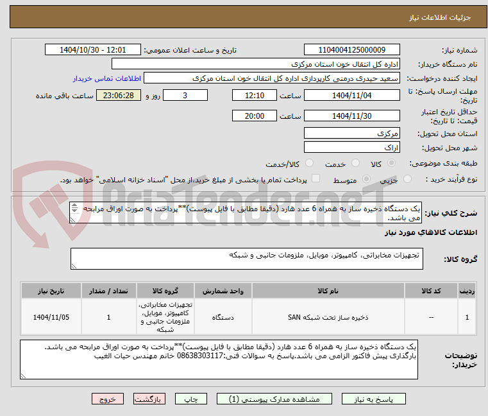Screen dimensions: 488x416
Task: Click the remaining days field showing 3
Action: pos(185,96)
